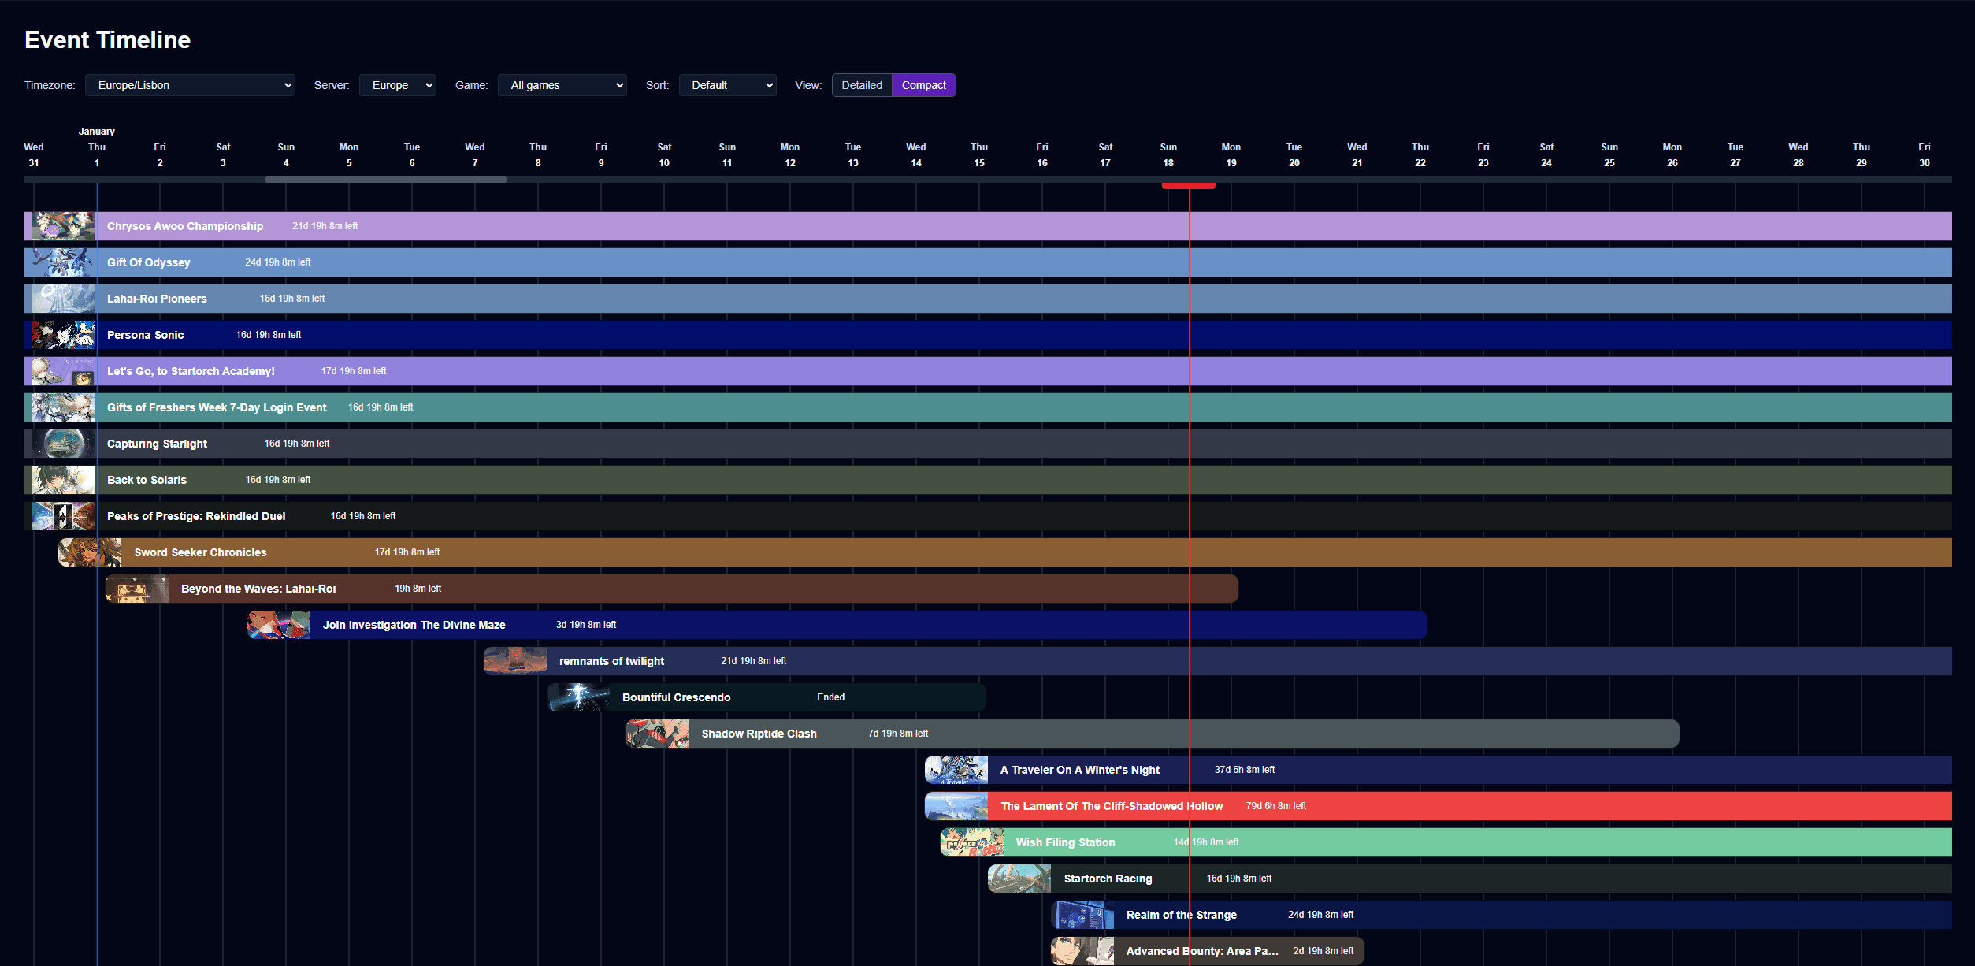Click the Bountiful Crescendo event thumbnail

click(578, 697)
